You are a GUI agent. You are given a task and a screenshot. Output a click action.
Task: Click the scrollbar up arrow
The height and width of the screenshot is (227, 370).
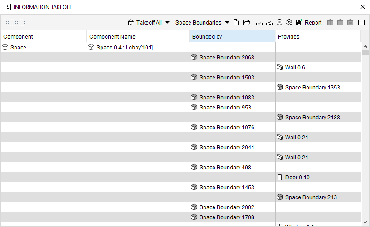coord(365,46)
